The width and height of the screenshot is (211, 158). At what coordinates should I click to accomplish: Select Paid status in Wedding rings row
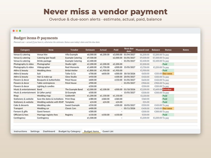point(168,96)
